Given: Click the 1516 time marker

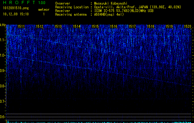Looking at the screenshot, I should [114, 26].
